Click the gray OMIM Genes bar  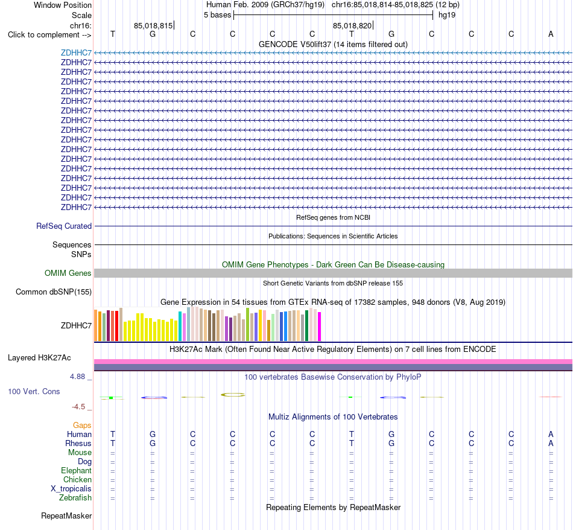click(333, 273)
